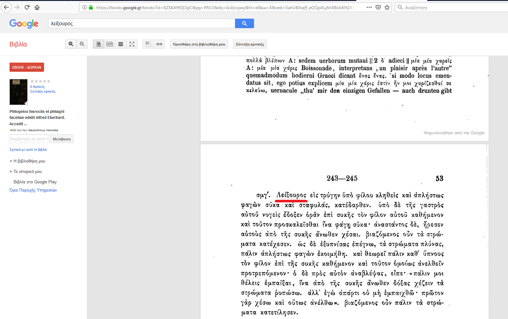
Task: Show thumbnail grid view of pages
Action: pos(121,44)
